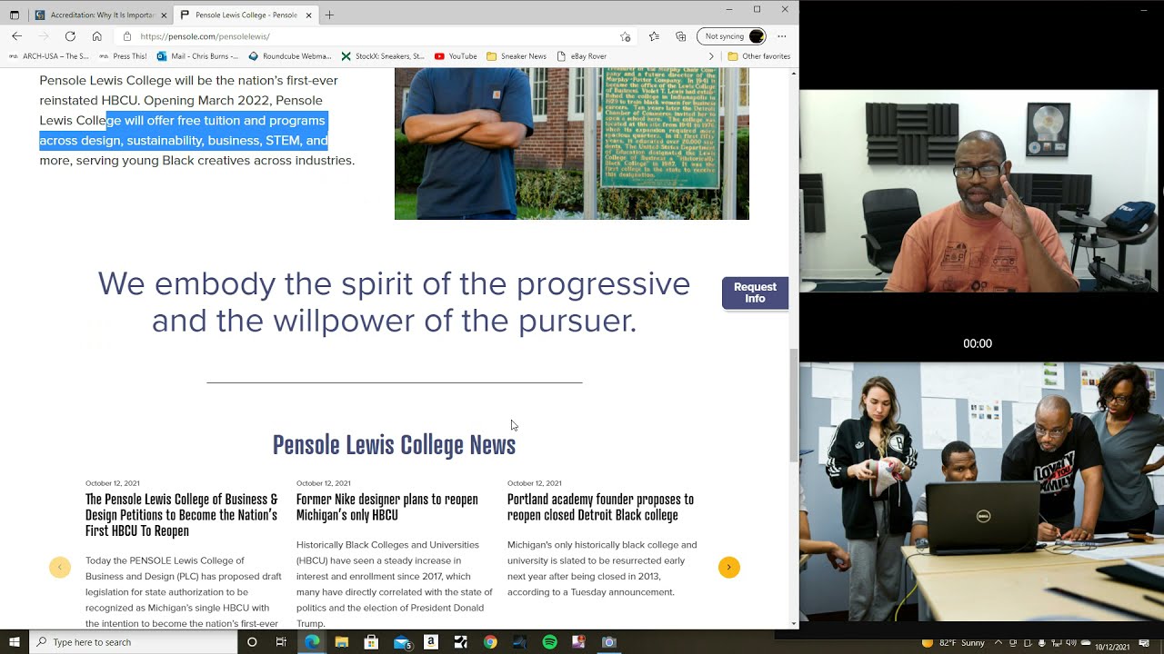Open Cortana circle icon on taskbar
The image size is (1164, 654).
click(252, 642)
